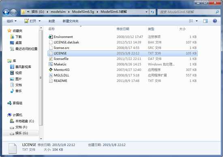Image resolution: width=223 pixels, height=157 pixels.
Task: Click the search input field
Action: click(187, 12)
